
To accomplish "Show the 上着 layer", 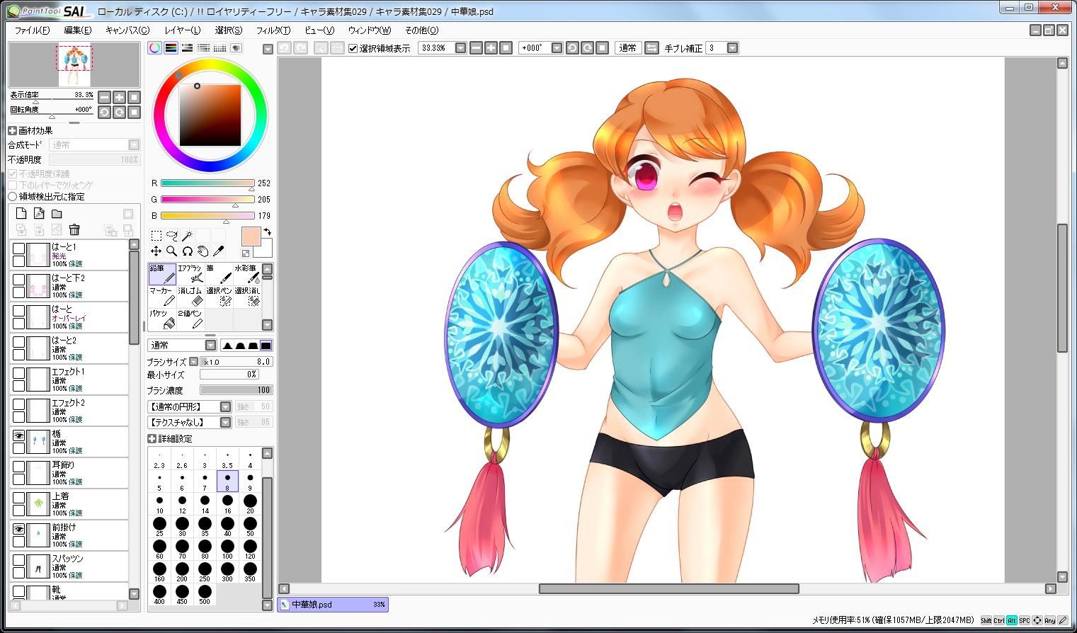I will (19, 498).
